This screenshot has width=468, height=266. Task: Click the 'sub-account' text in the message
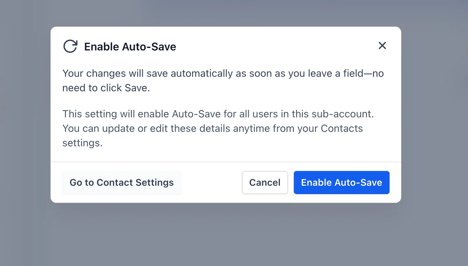tap(342, 114)
